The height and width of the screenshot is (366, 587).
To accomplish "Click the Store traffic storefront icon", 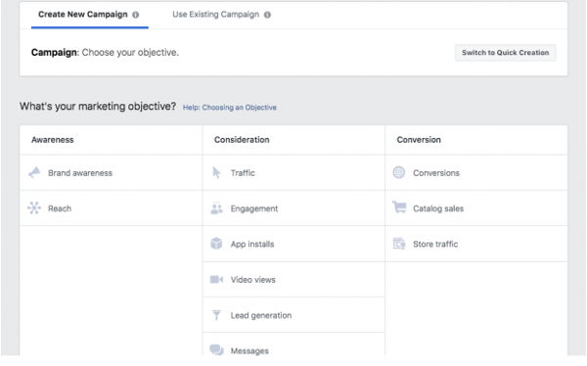I will [399, 244].
